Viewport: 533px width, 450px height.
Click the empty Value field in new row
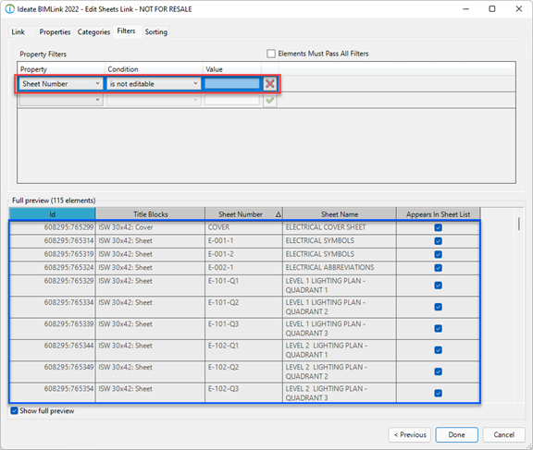tap(232, 100)
